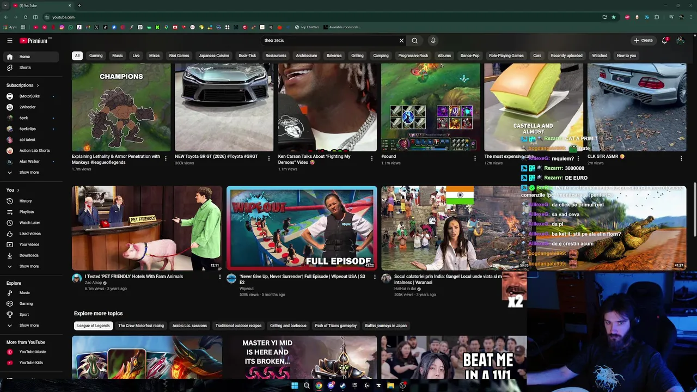Expand You section Show more

click(29, 266)
